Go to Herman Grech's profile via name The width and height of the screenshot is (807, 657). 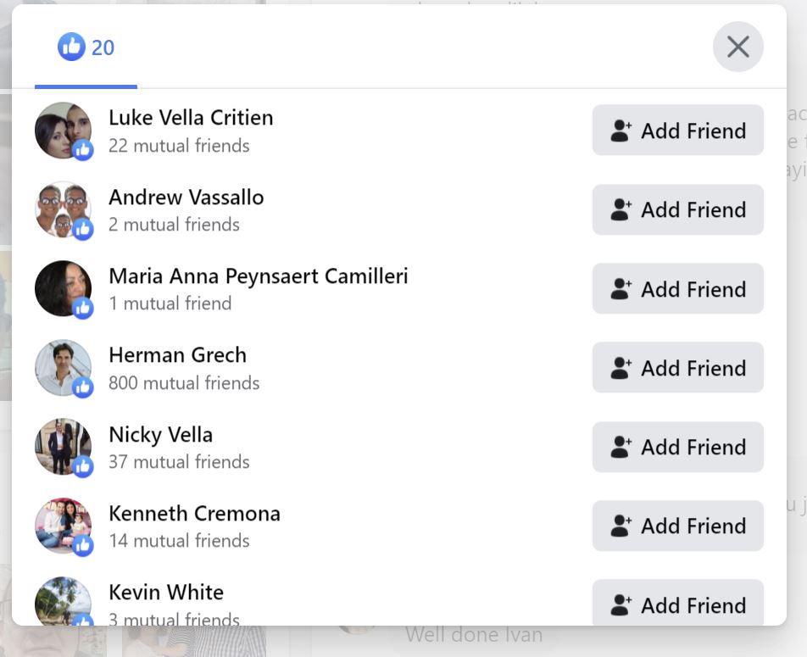point(177,355)
